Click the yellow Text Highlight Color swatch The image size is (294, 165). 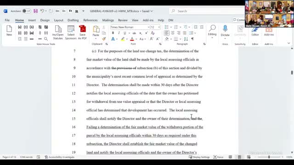(123, 39)
